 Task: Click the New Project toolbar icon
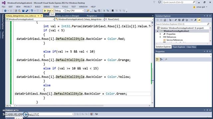pos(16,11)
